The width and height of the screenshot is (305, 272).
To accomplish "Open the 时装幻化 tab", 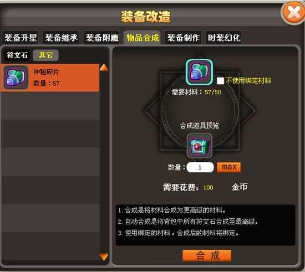I will click(224, 38).
